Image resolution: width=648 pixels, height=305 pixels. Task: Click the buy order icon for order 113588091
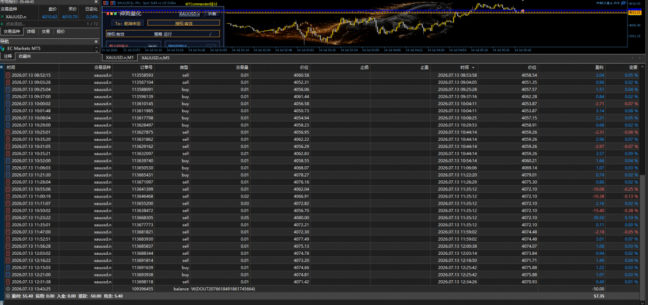pos(8,89)
